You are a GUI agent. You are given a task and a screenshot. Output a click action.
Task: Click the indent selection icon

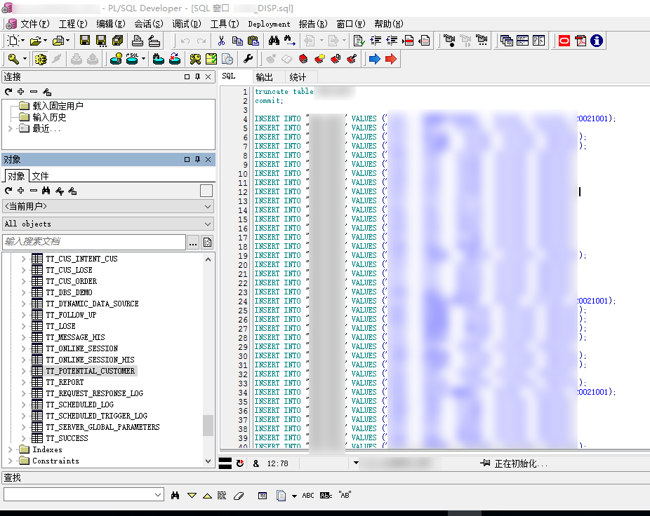pyautogui.click(x=376, y=41)
